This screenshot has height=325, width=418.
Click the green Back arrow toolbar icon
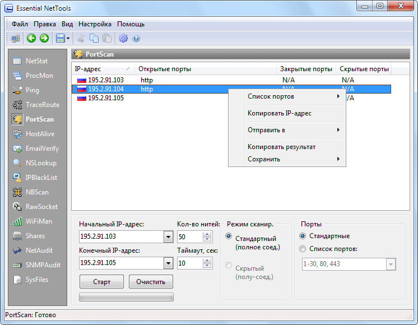tap(31, 39)
